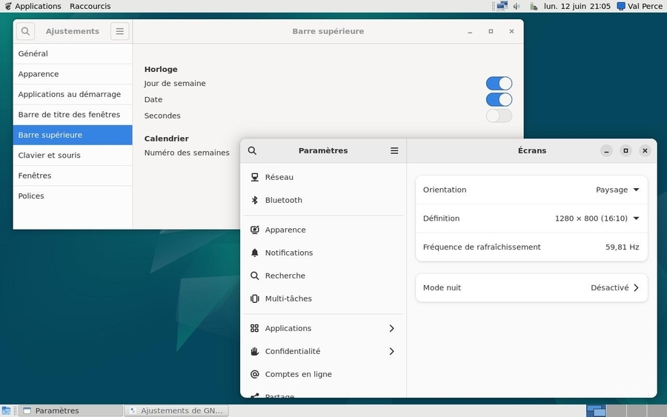Click the Multi-tâches icon
The width and height of the screenshot is (667, 417).
[x=254, y=298]
